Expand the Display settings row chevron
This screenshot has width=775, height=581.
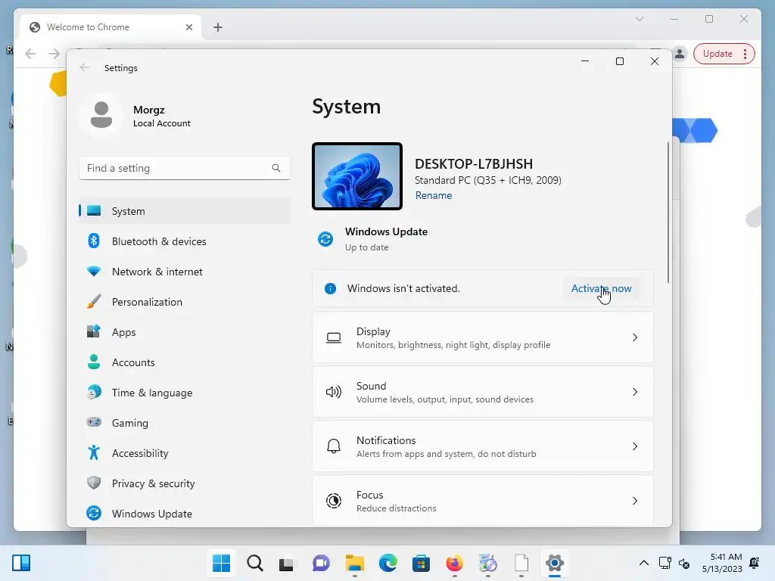[x=635, y=337]
